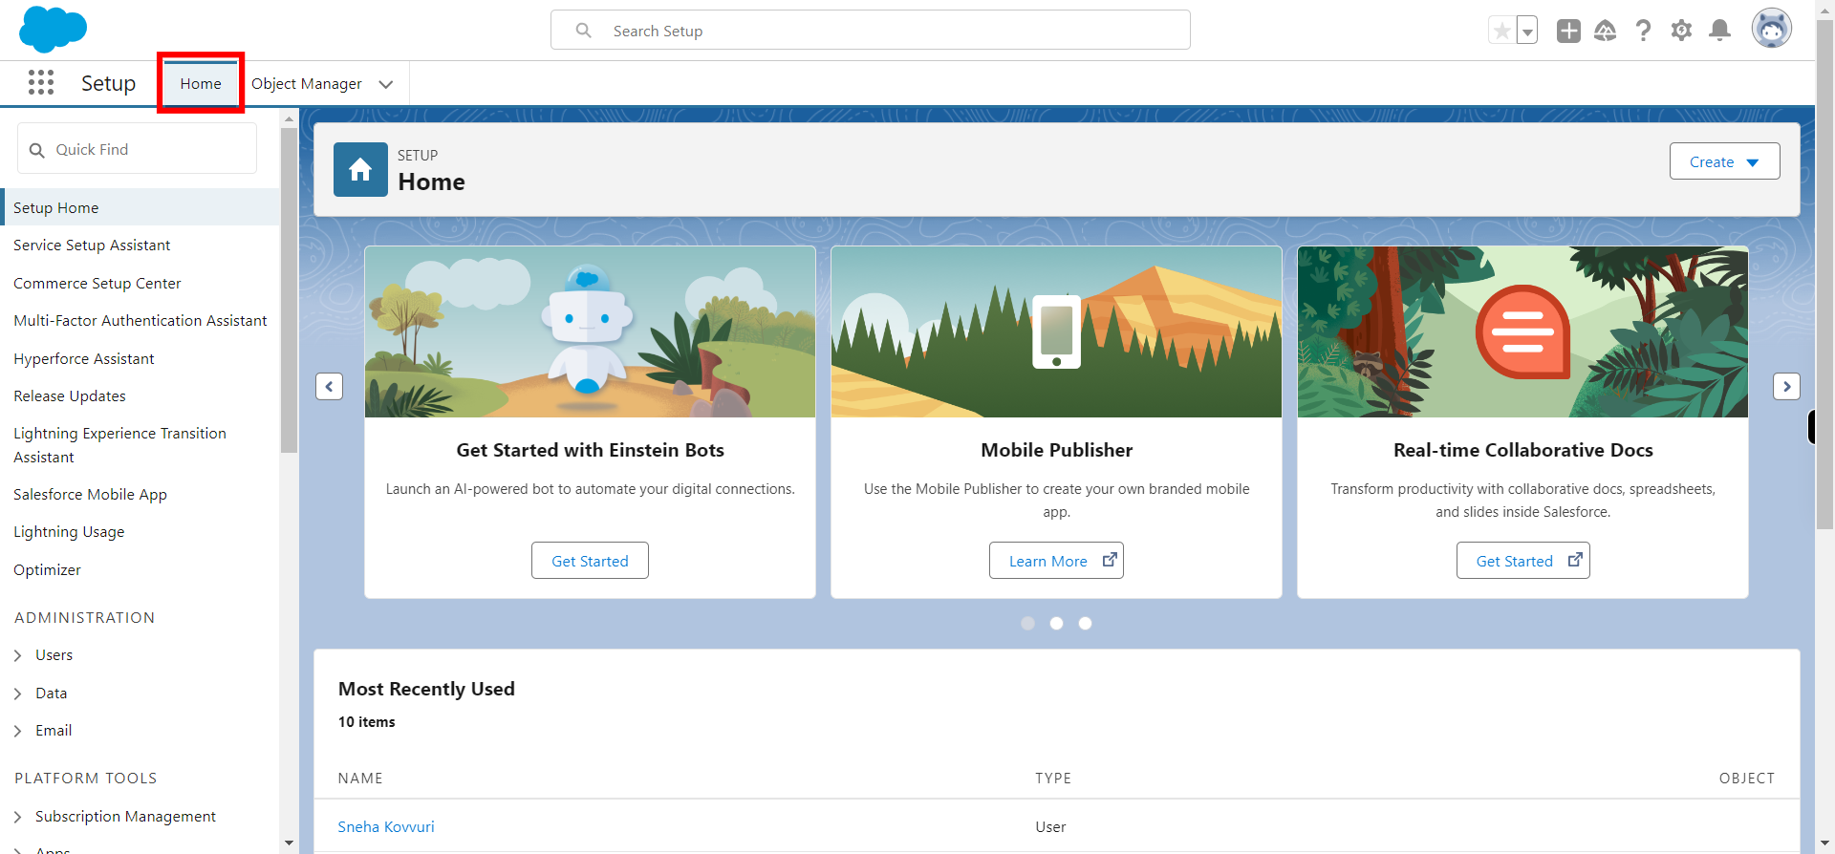Go to next carousel cards

(1786, 386)
